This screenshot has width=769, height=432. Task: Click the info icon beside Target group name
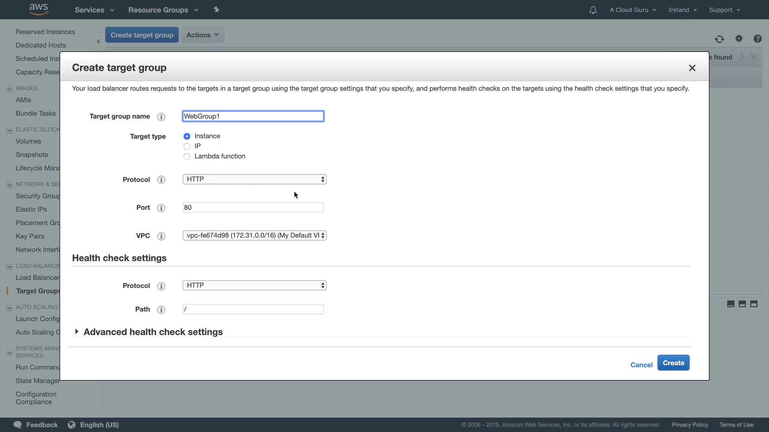(x=161, y=117)
